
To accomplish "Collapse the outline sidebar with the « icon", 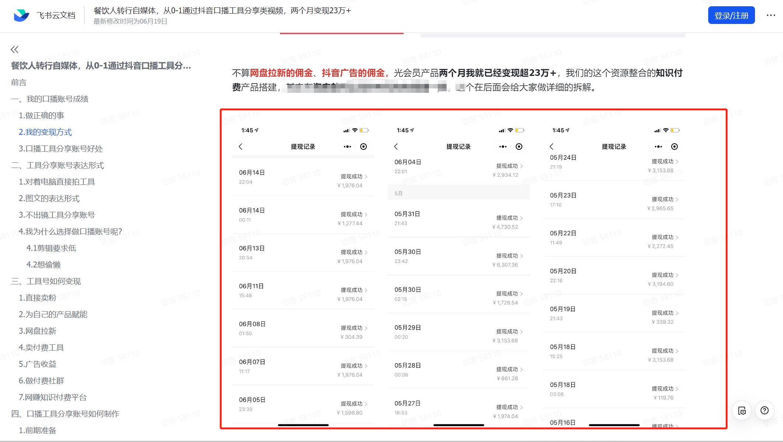I will pyautogui.click(x=15, y=49).
